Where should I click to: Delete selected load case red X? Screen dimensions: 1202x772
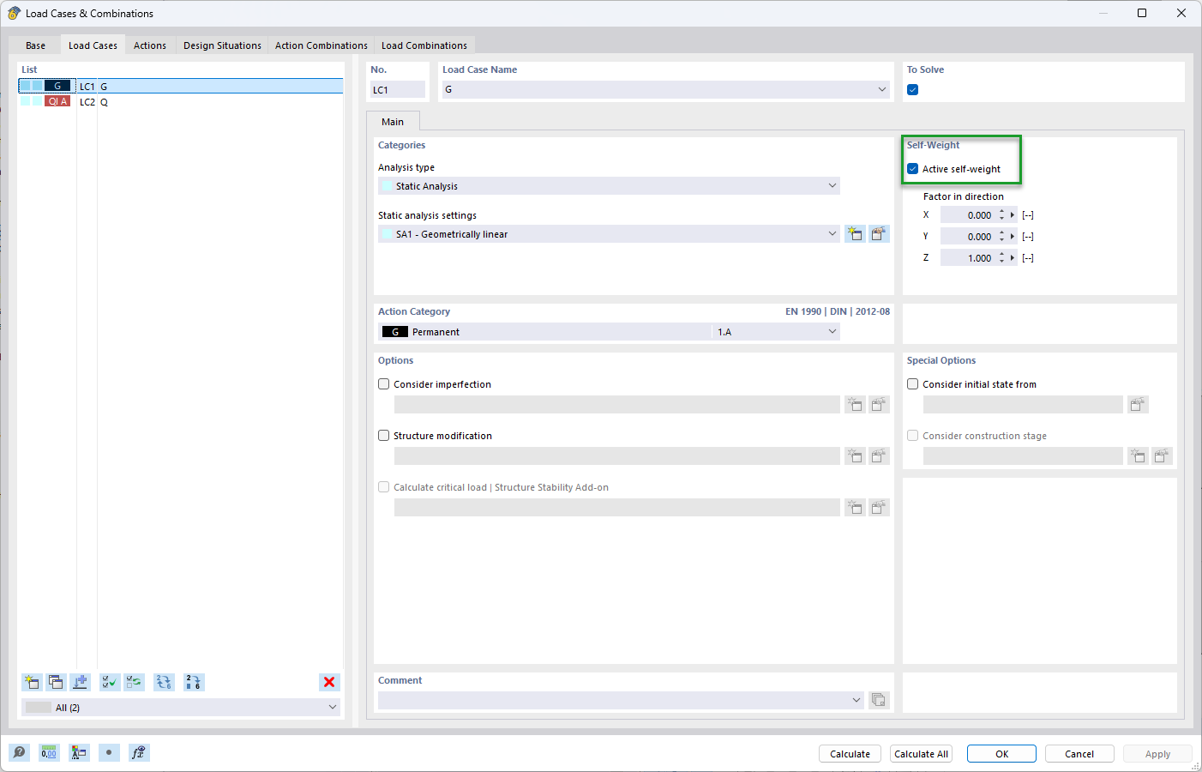[329, 682]
